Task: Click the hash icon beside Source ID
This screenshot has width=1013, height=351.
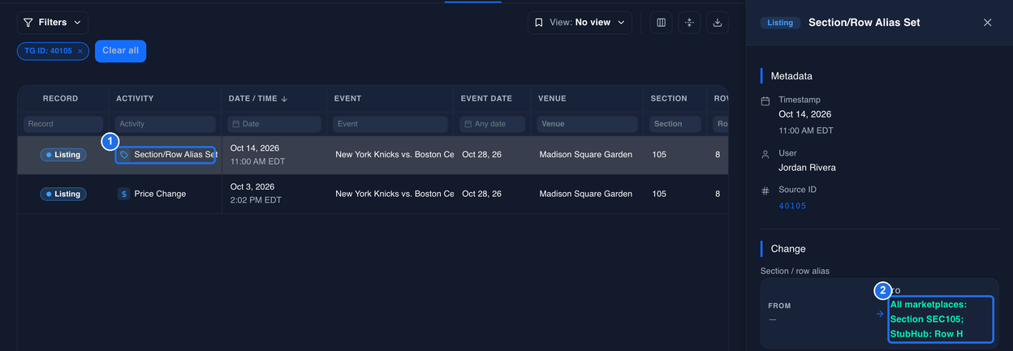Action: (765, 191)
